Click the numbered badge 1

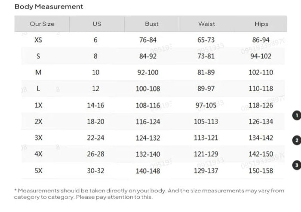[296, 115]
